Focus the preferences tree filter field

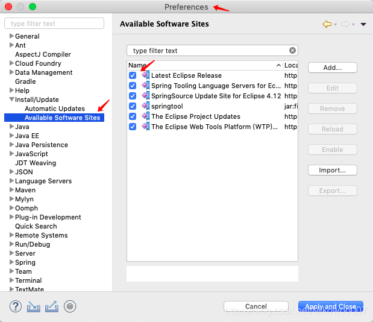(x=54, y=24)
